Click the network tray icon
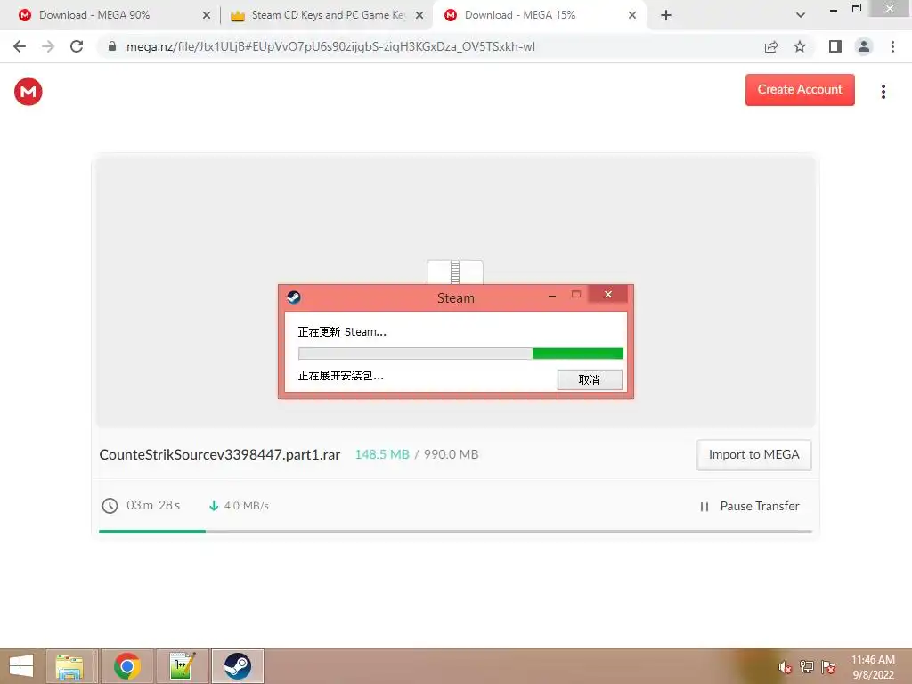This screenshot has height=684, width=912. [x=806, y=667]
